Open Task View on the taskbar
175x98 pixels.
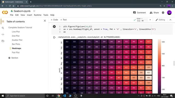pyautogui.click(x=53, y=96)
